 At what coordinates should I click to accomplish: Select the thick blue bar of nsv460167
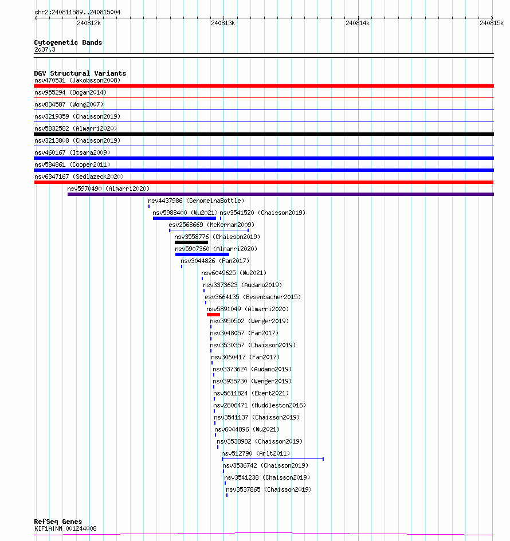264,158
